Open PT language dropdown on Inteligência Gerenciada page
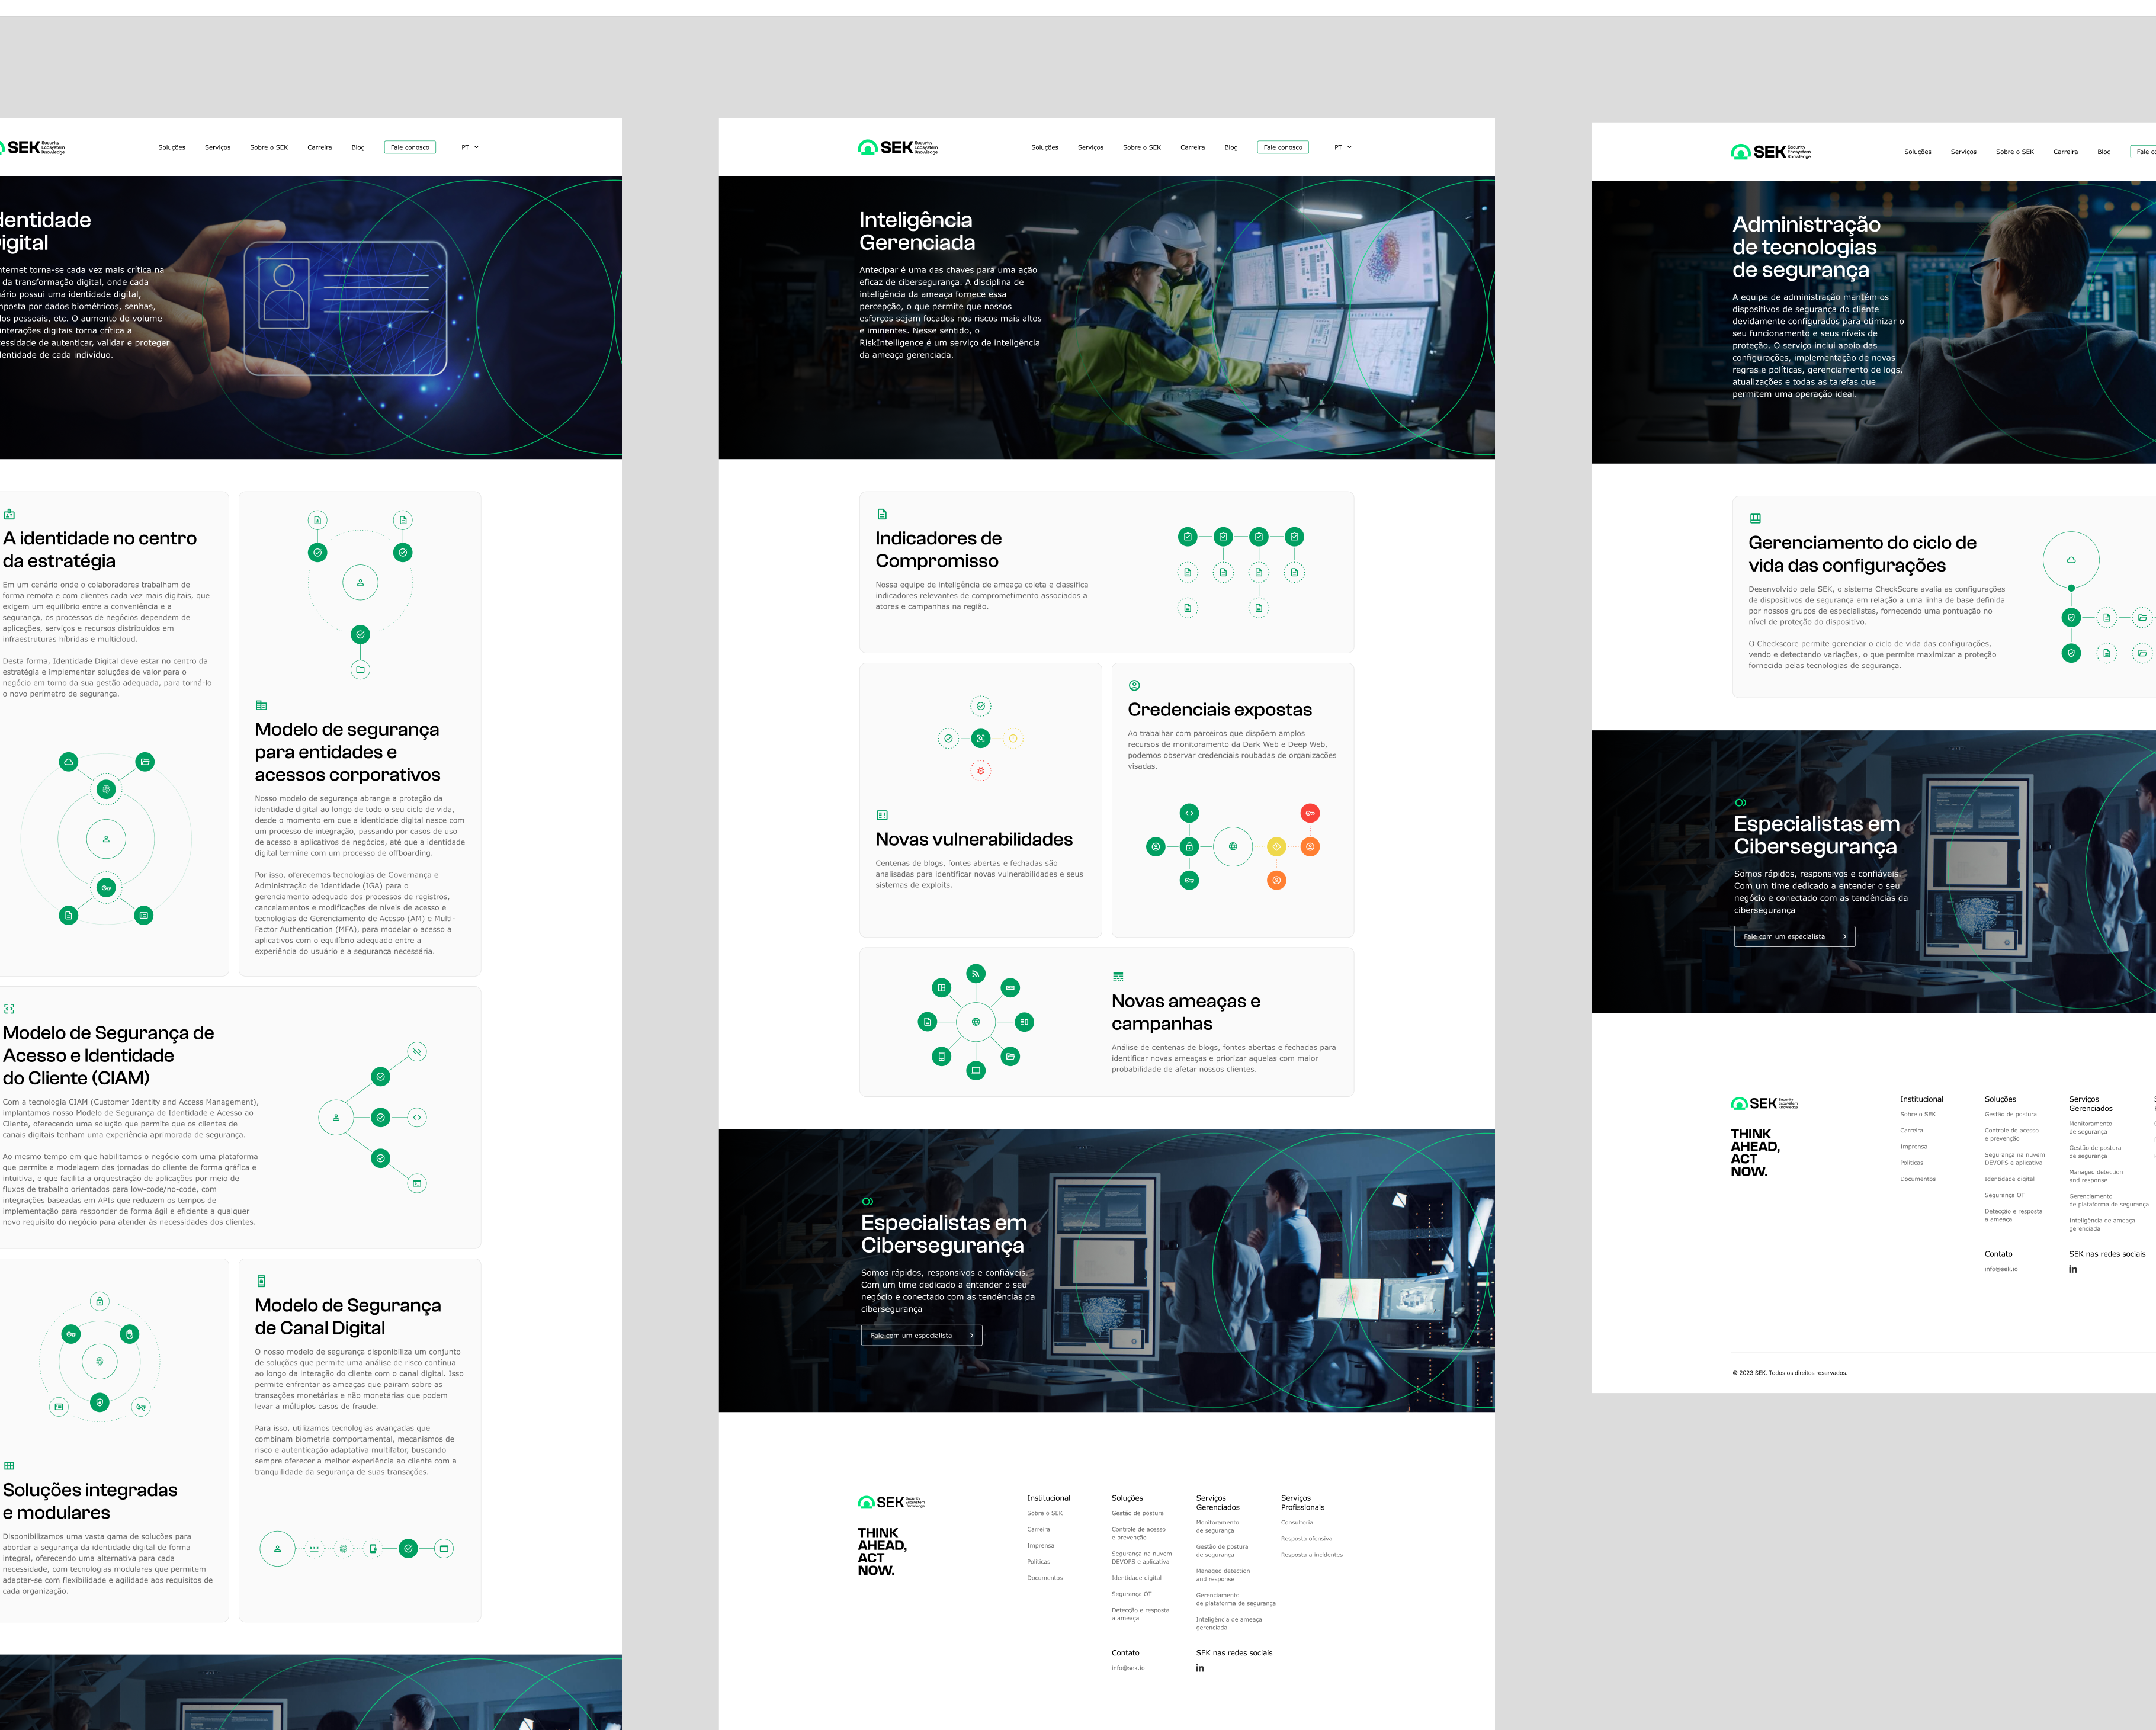Image resolution: width=2156 pixels, height=1730 pixels. pos(1342,147)
